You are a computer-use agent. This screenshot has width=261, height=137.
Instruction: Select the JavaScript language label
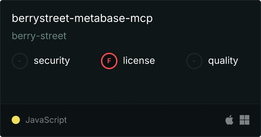(46, 120)
